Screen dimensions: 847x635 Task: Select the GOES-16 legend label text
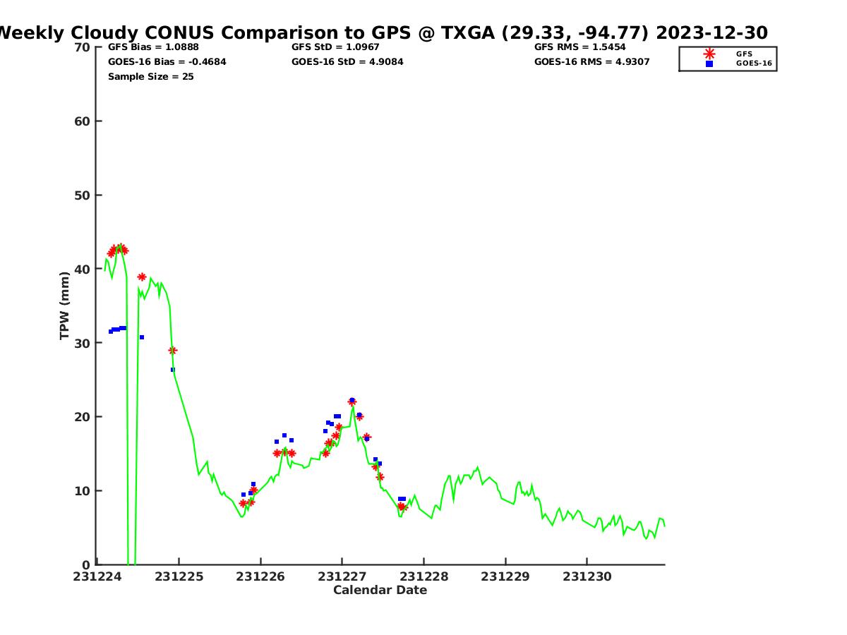click(x=754, y=64)
